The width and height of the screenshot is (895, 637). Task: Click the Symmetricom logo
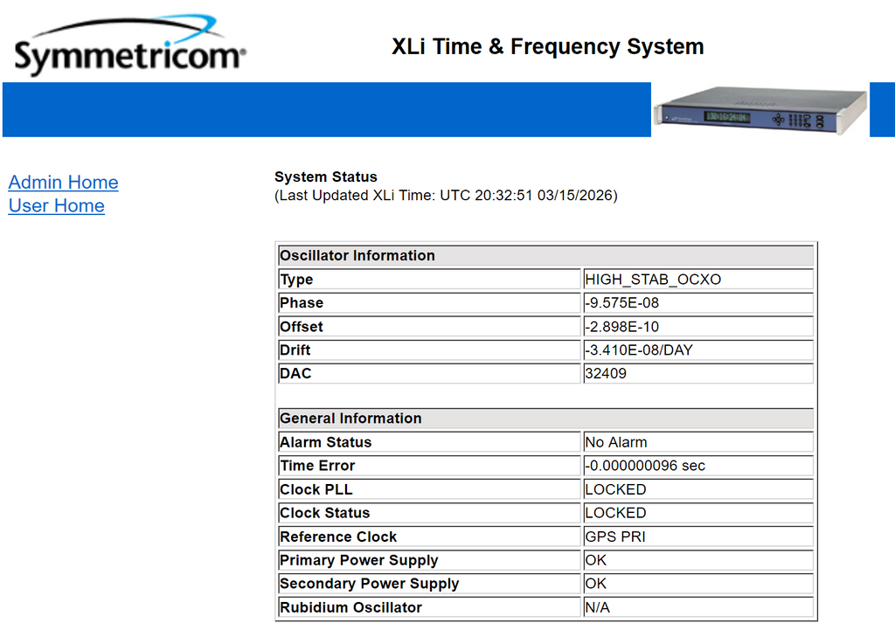click(x=129, y=47)
